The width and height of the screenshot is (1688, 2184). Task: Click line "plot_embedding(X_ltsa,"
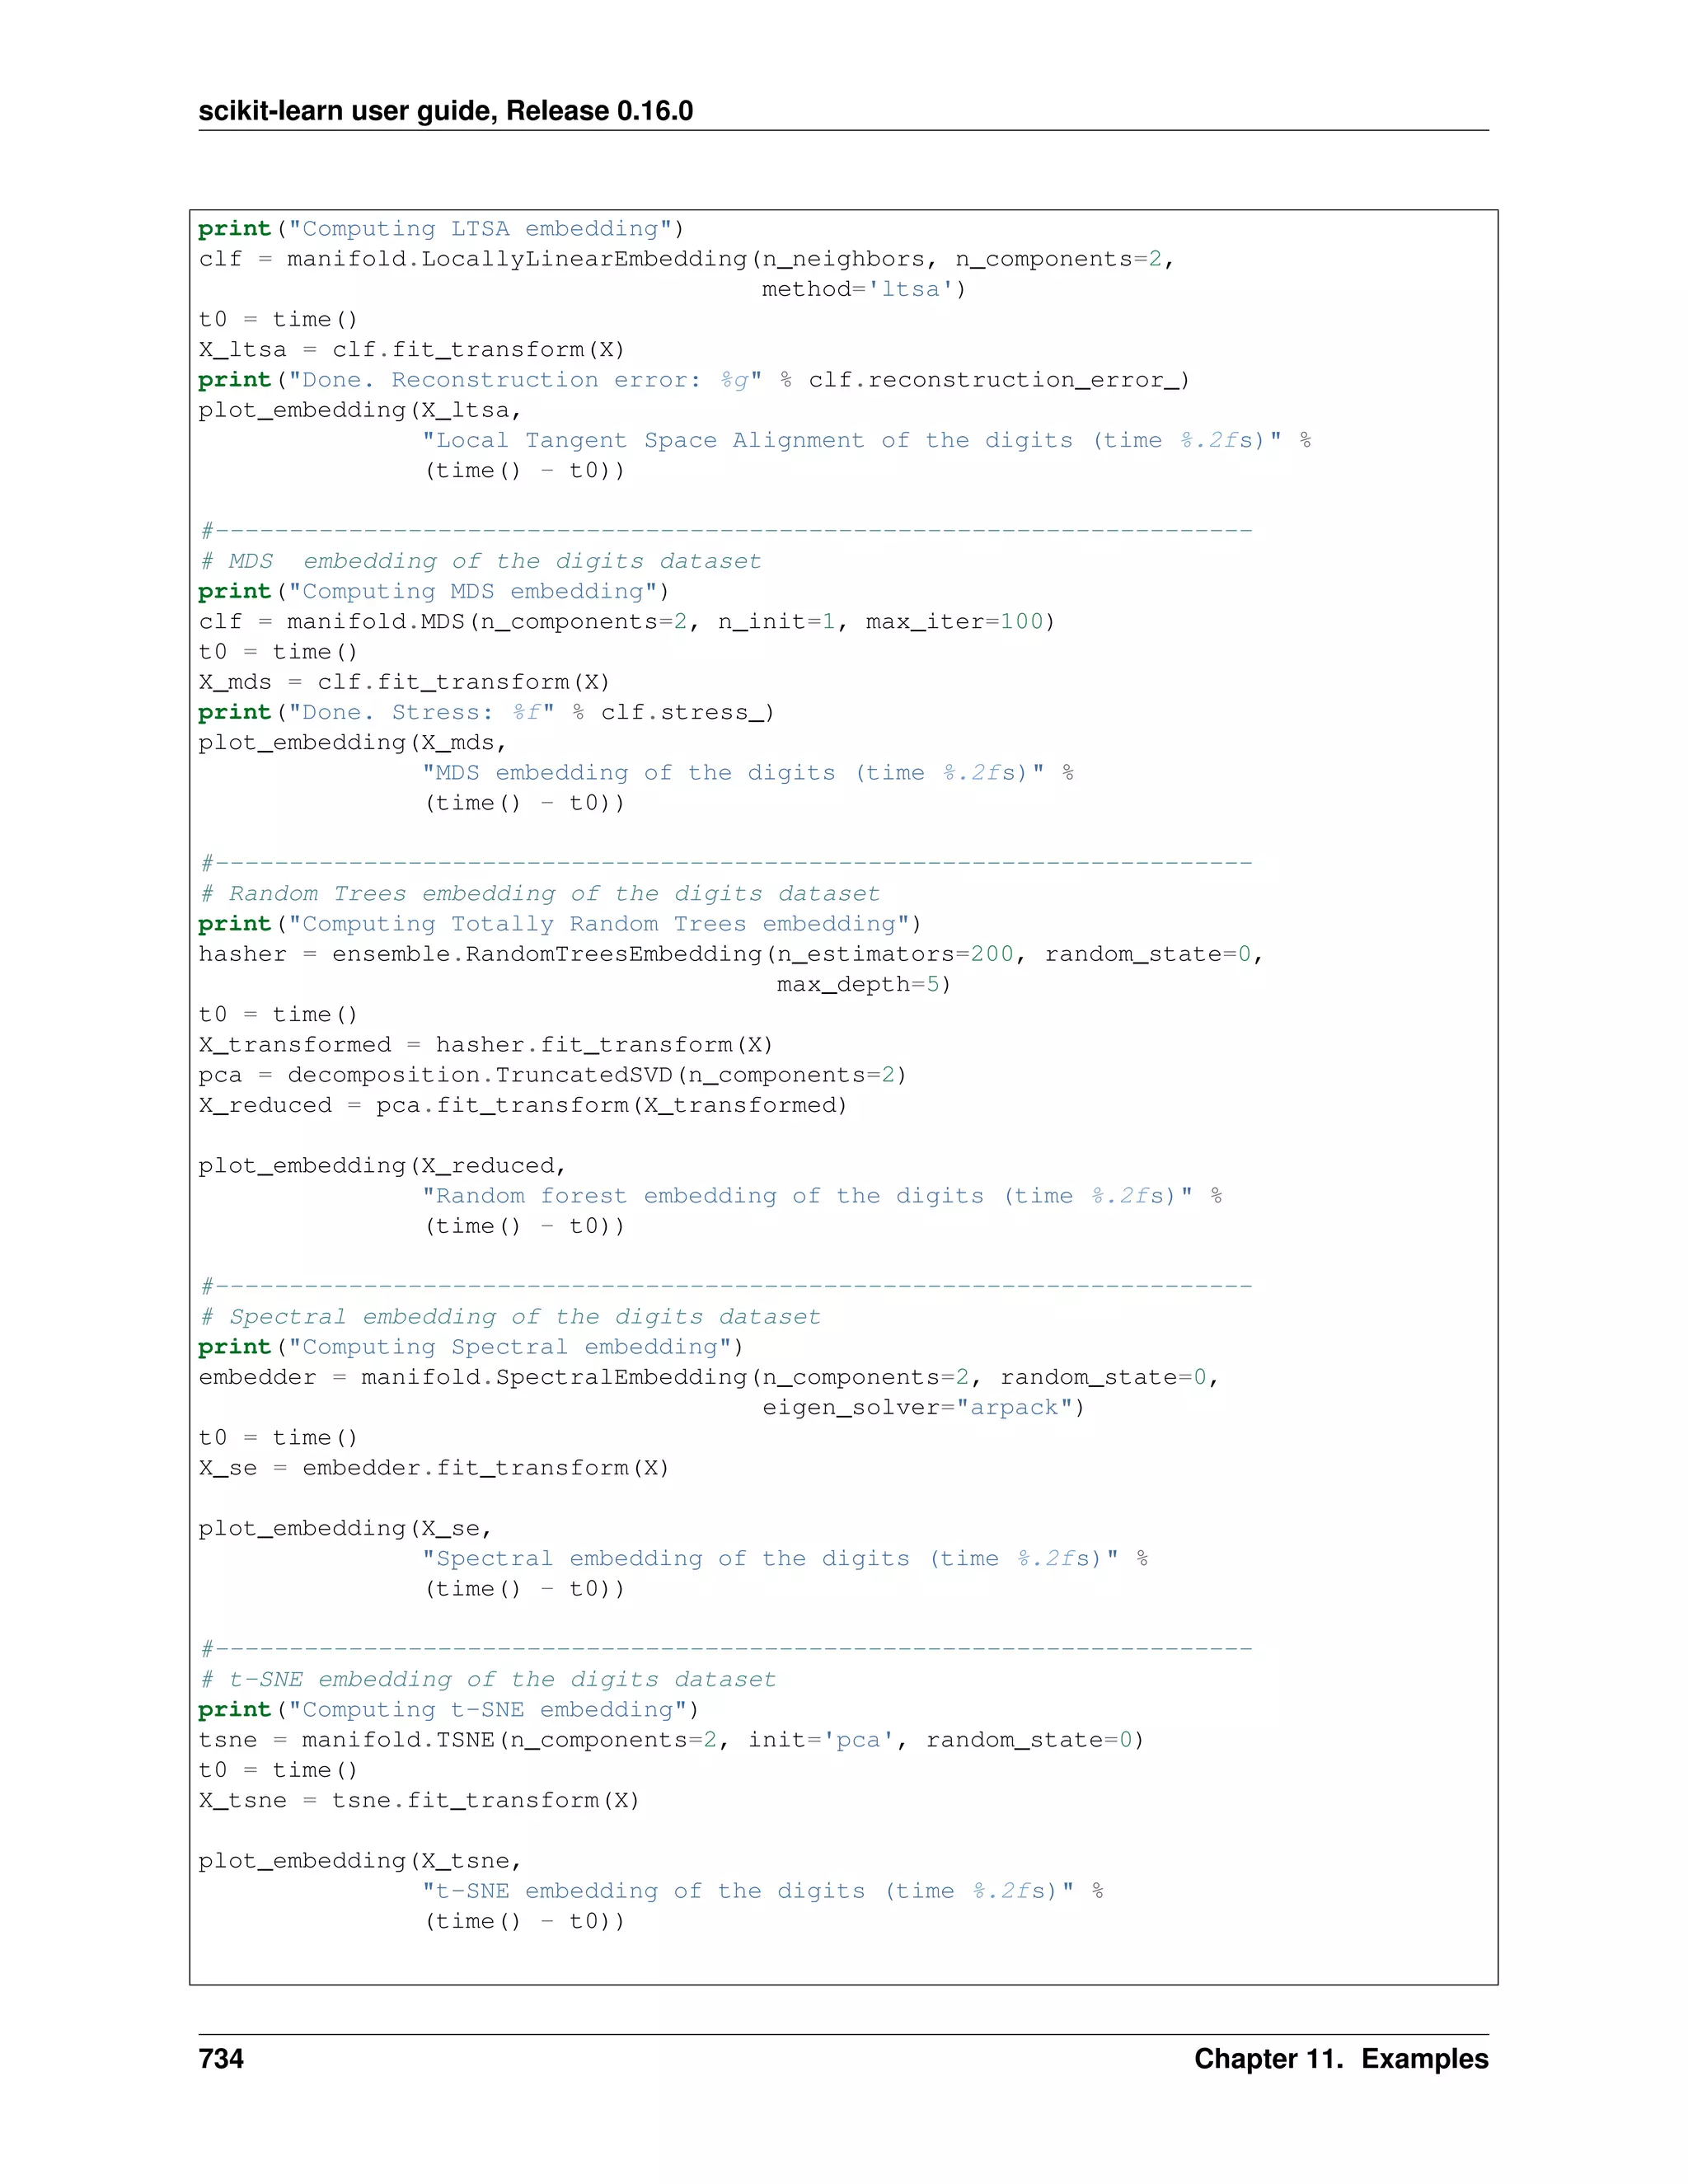pos(360,410)
